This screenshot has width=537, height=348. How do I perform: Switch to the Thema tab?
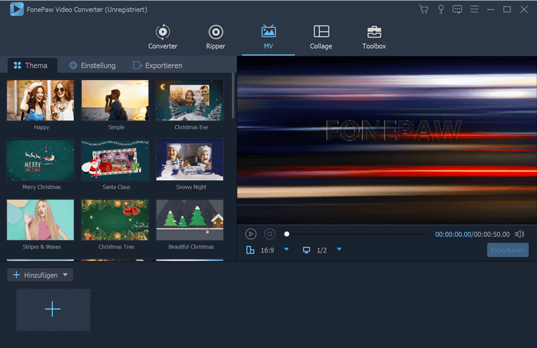[x=31, y=65]
